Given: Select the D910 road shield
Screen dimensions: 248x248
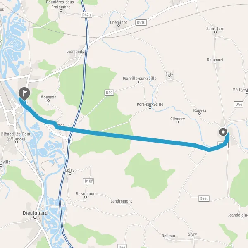Looking at the screenshot, I should pos(141,23).
